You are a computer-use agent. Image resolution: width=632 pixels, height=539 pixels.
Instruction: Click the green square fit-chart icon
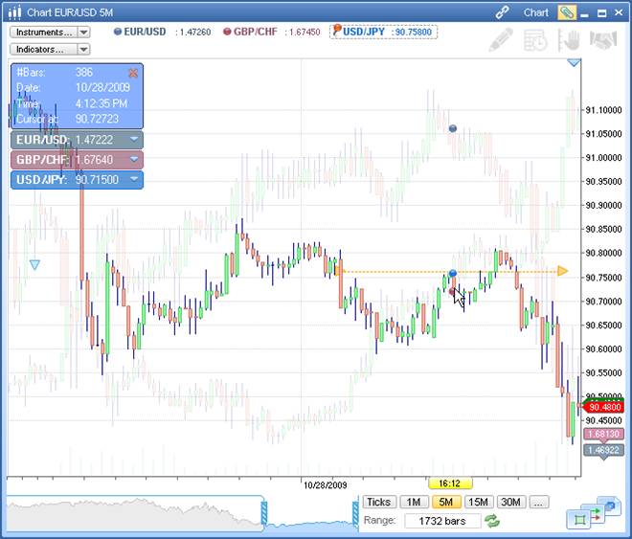coord(579,520)
